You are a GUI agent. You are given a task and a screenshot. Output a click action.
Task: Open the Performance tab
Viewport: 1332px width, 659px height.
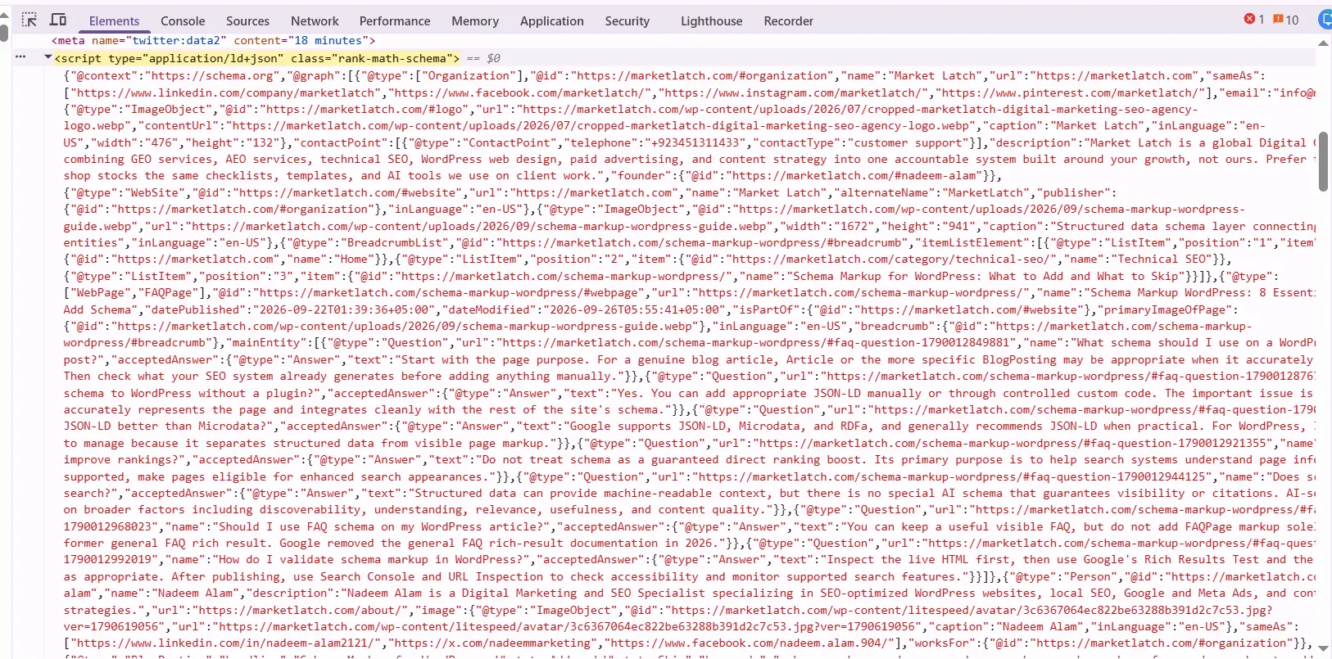pyautogui.click(x=395, y=21)
